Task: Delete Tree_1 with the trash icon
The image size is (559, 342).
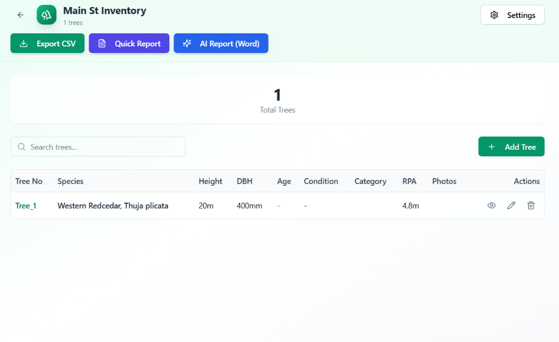Action: coord(531,205)
